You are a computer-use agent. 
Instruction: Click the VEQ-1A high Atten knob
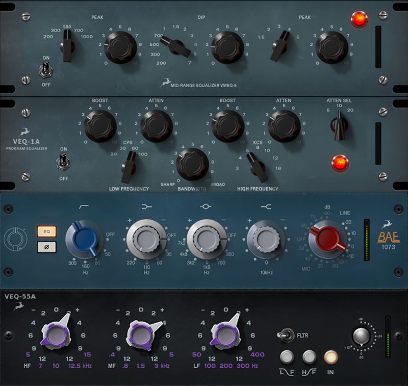pos(284,126)
